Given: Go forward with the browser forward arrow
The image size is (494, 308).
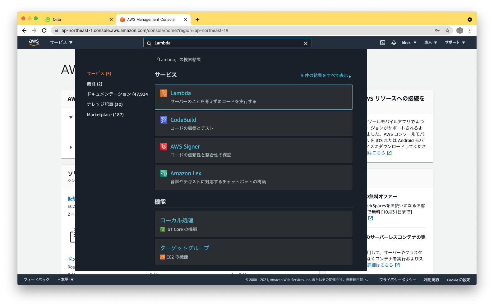Looking at the screenshot, I should pos(34,30).
